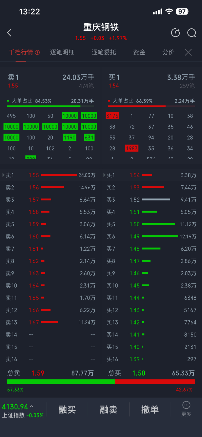
Task: Switch to the 逐笔明细 tab
Action: pos(62,52)
